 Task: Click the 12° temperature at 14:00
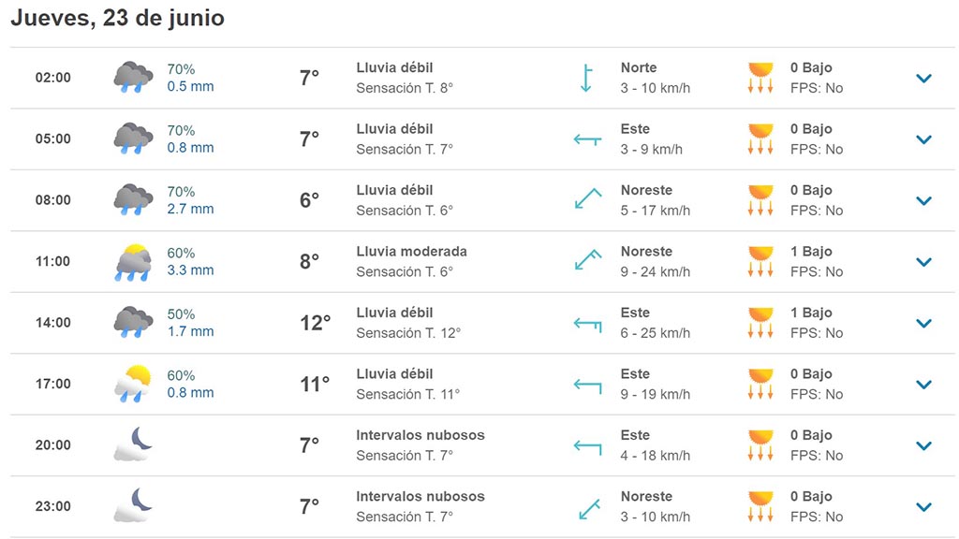click(x=315, y=323)
